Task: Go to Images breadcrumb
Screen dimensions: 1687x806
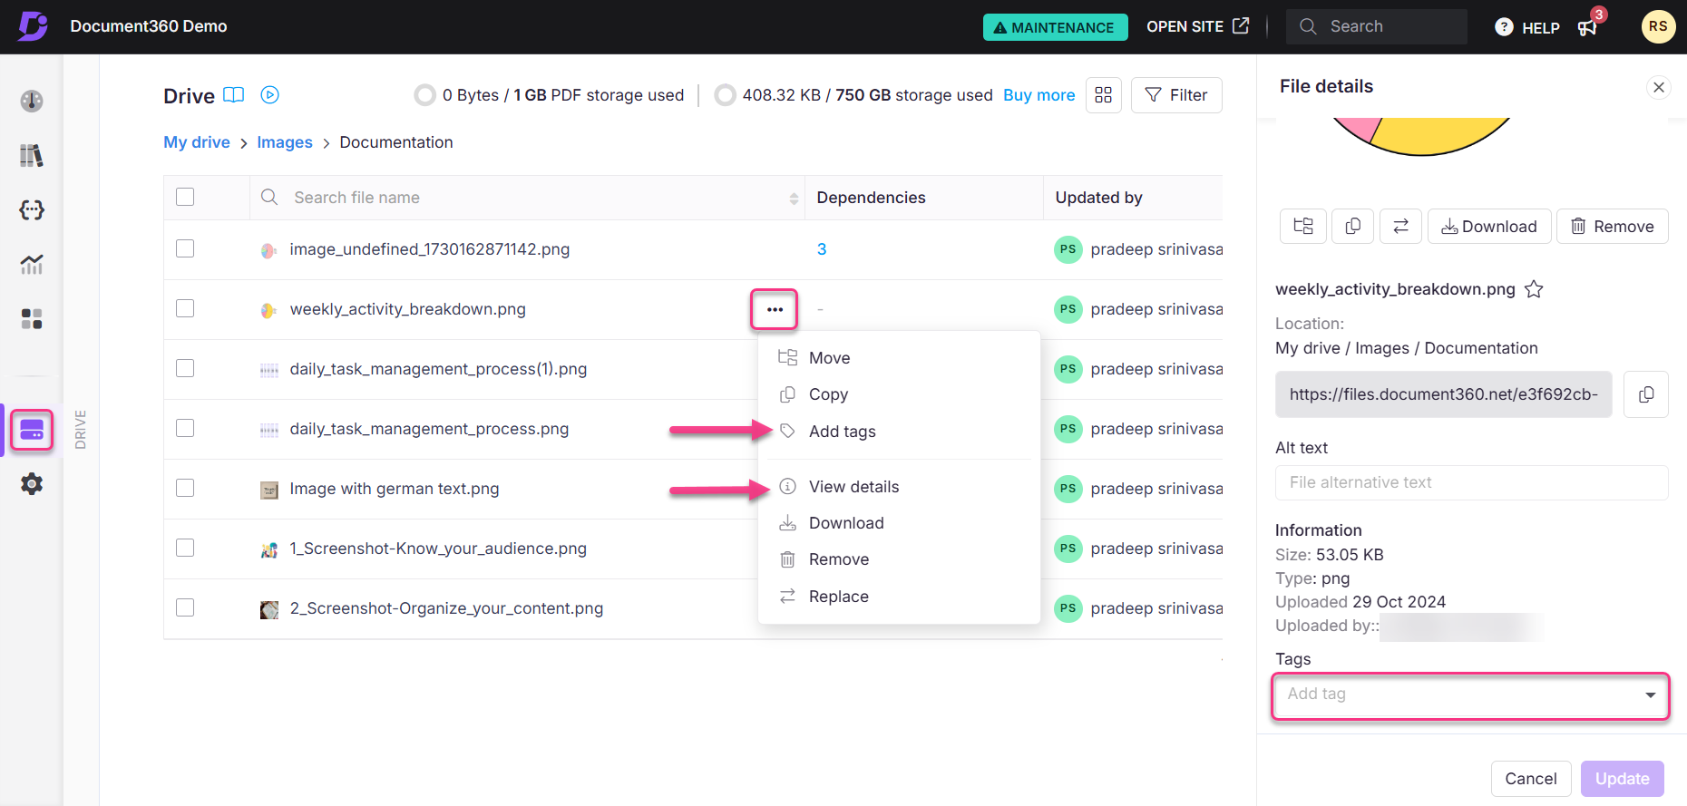Action: point(285,142)
